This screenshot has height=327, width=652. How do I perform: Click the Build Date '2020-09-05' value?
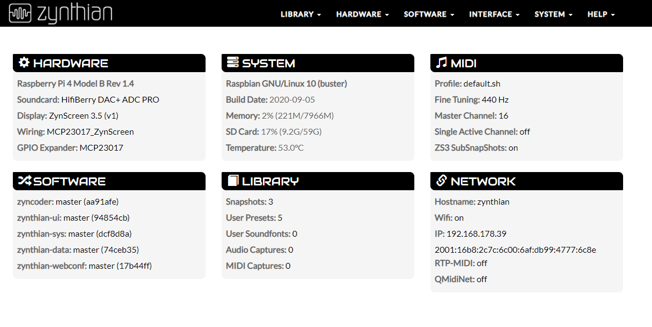pos(292,99)
